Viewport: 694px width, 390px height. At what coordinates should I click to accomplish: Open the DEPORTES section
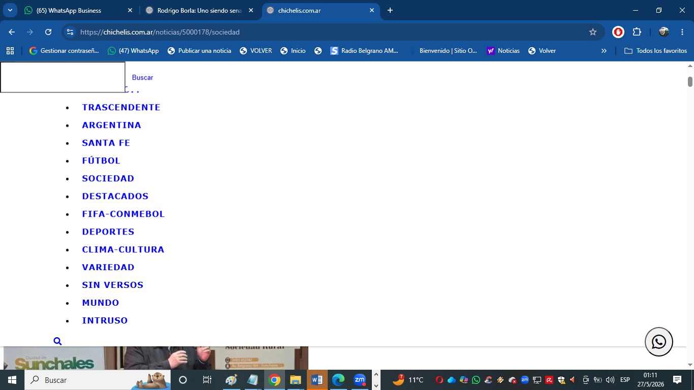pos(108,232)
